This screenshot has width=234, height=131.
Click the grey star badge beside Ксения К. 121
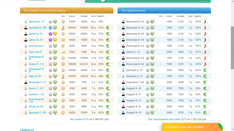click(x=50, y=94)
